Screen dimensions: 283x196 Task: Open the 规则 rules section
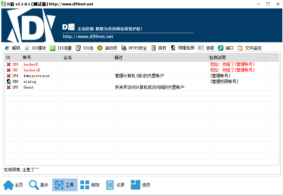90,185
